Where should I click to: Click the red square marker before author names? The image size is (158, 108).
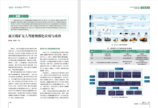pos(9,40)
